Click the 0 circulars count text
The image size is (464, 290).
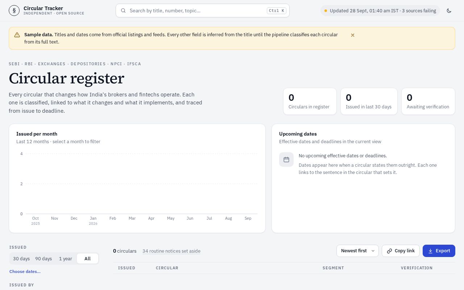(x=125, y=251)
